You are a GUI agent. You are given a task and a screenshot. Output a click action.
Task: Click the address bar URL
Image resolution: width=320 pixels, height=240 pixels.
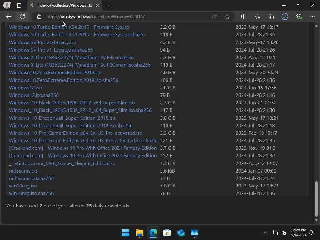(x=96, y=17)
